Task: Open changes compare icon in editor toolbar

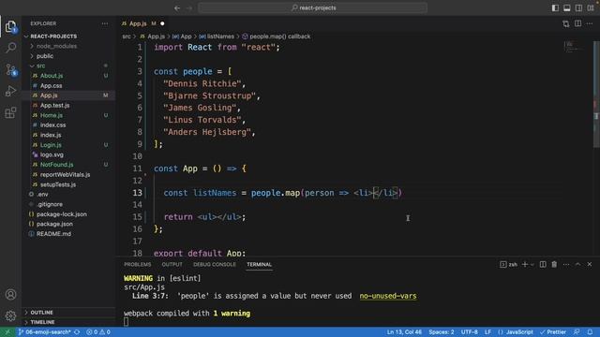Action: [x=566, y=23]
